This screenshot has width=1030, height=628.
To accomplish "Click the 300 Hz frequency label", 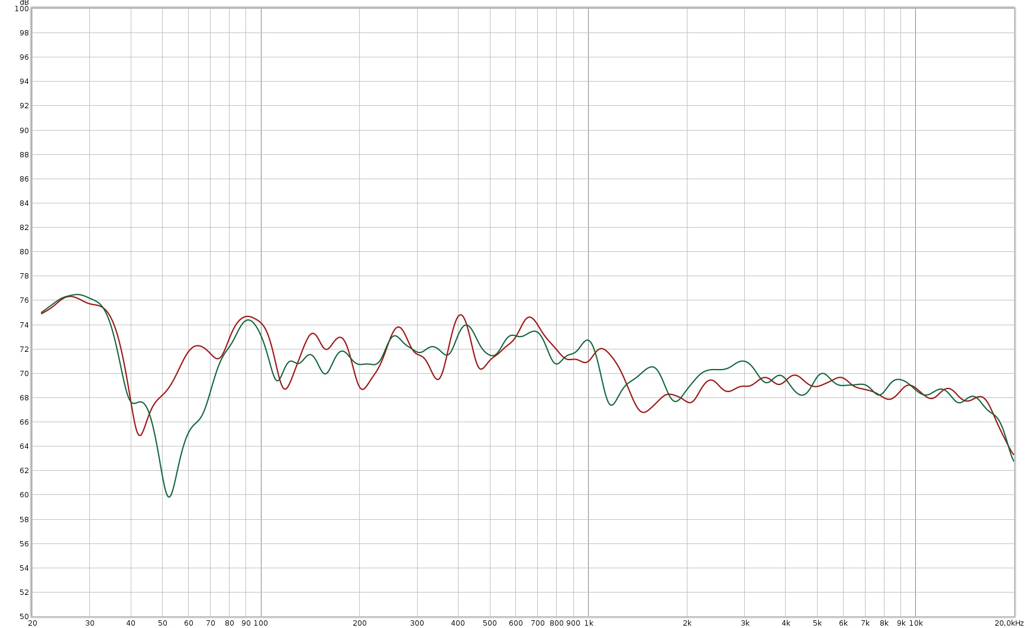I will pos(417,623).
